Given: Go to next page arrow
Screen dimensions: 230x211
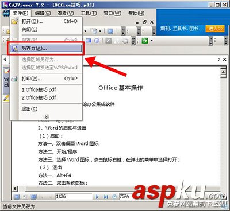Looking at the screenshot, I should pyautogui.click(x=97, y=197).
